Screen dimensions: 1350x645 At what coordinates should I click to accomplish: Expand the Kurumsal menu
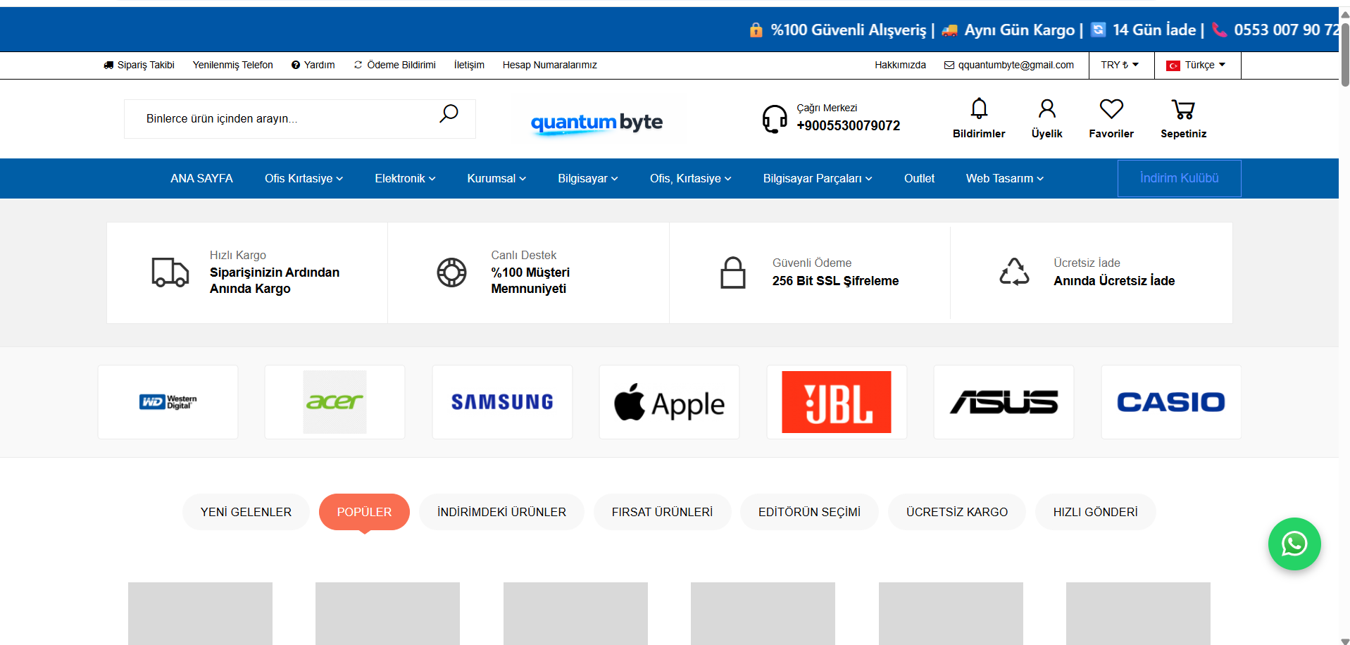coord(496,178)
